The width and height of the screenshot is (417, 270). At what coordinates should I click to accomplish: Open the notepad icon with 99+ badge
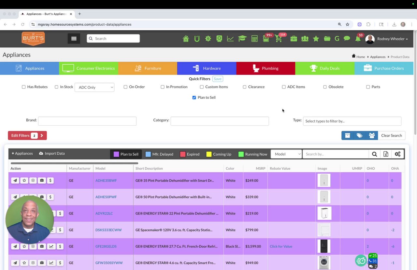click(x=266, y=39)
